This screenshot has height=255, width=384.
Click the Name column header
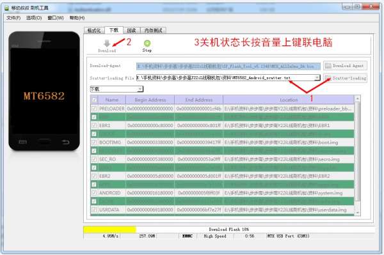coord(111,100)
